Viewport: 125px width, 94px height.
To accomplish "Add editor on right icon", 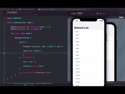I will tap(124, 13).
